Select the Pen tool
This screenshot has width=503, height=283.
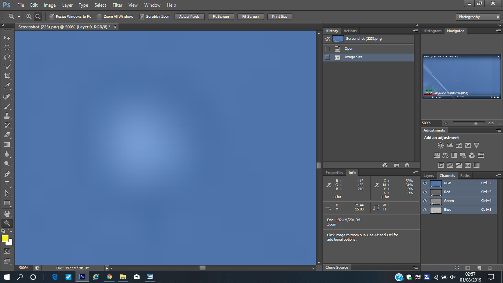coord(7,174)
